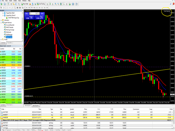The height and width of the screenshot is (131, 175).
Task: Select XAUUSD in Market Watch
Action: point(11,65)
